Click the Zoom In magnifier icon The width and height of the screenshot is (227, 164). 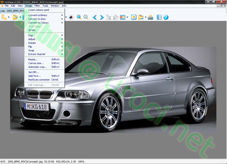(x=79, y=17)
